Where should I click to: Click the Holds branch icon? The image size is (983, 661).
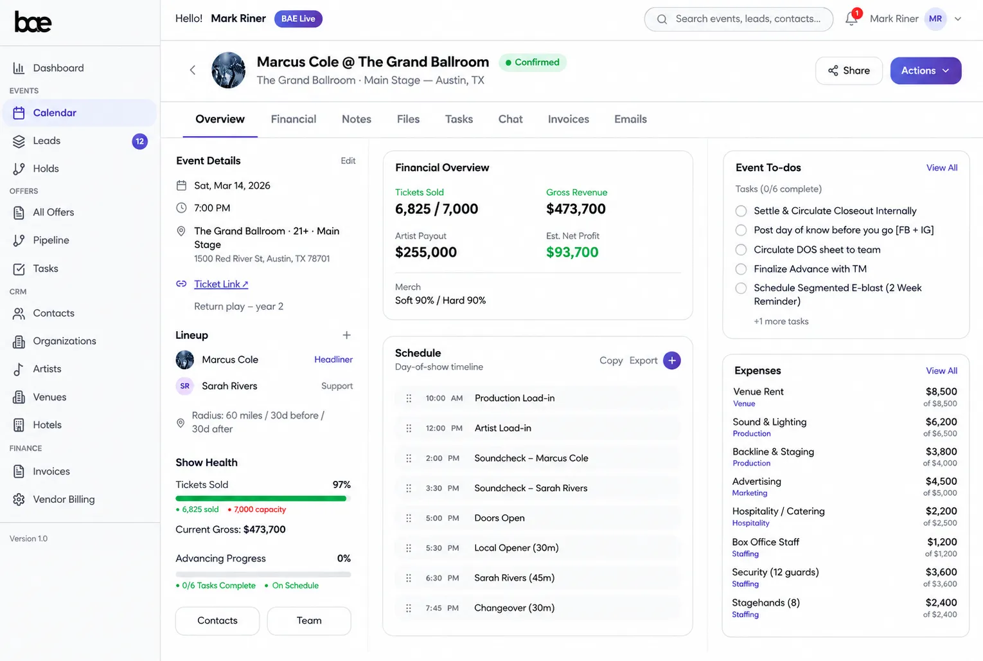[19, 168]
